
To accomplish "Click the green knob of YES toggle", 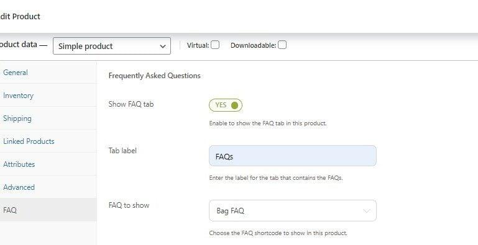I will 234,105.
